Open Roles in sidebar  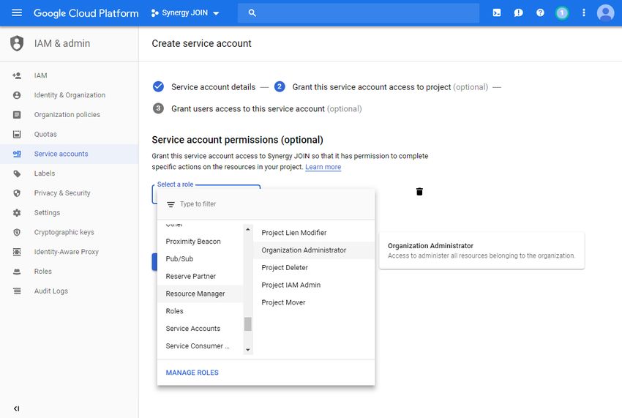click(x=69, y=272)
